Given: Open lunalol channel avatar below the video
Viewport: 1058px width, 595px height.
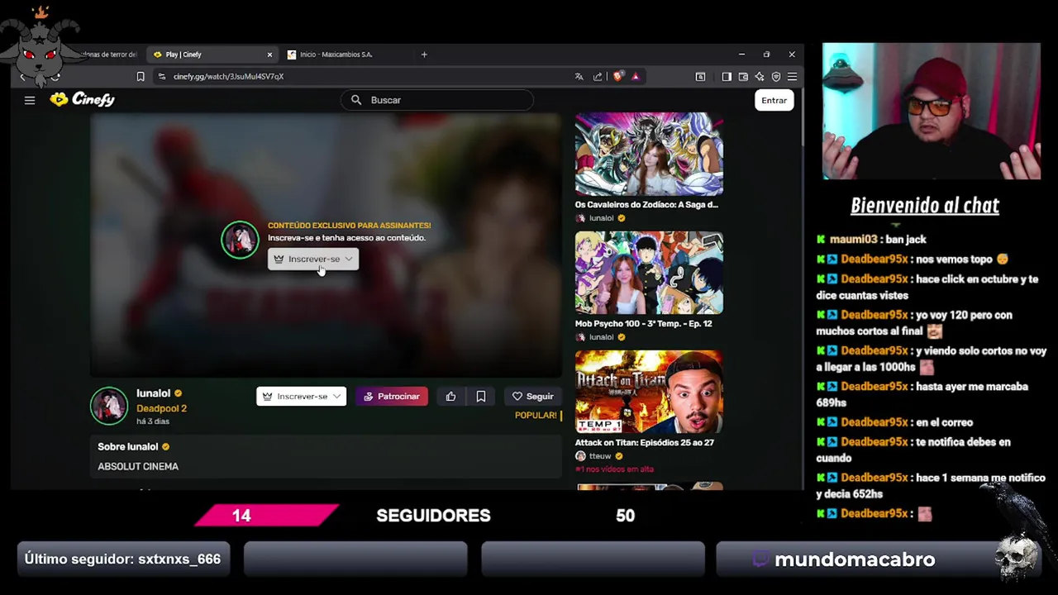Looking at the screenshot, I should point(109,405).
